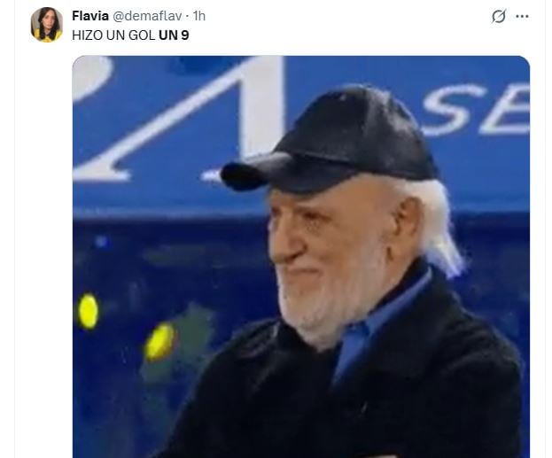Open the @demaflav handle link
Screen dimensions: 552x458
pyautogui.click(x=147, y=16)
